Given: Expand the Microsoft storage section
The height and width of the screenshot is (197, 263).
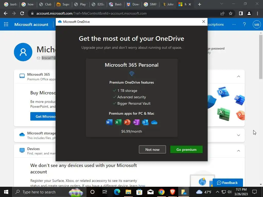Looking at the screenshot, I should pyautogui.click(x=239, y=135).
